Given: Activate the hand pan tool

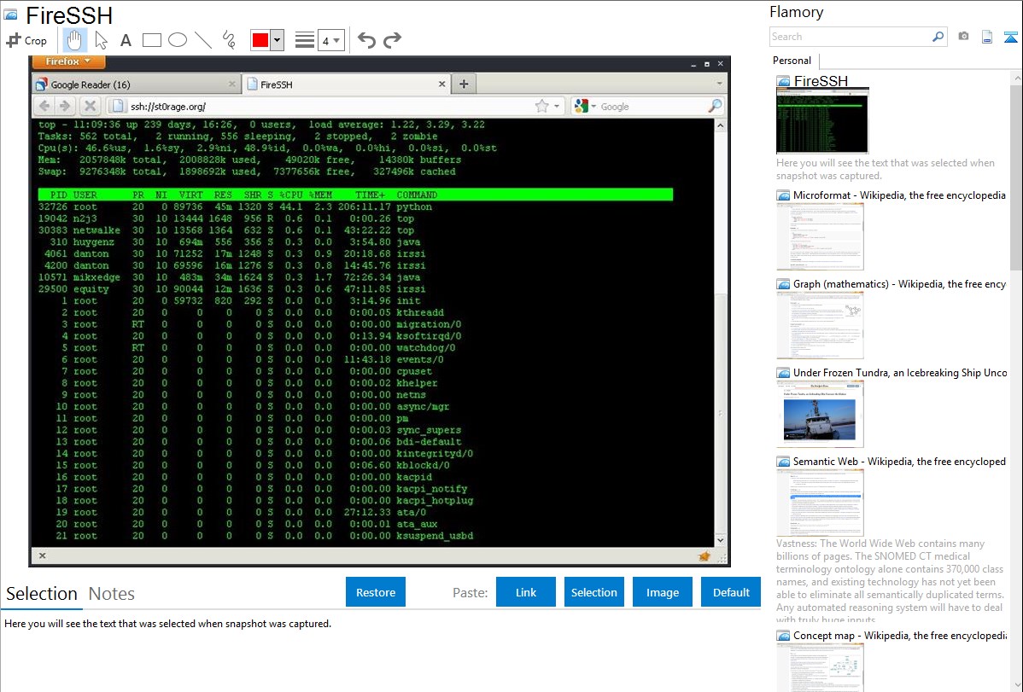Looking at the screenshot, I should (x=74, y=40).
